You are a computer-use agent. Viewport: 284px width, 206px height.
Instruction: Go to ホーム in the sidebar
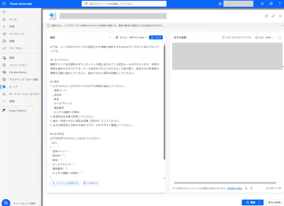pyautogui.click(x=13, y=19)
